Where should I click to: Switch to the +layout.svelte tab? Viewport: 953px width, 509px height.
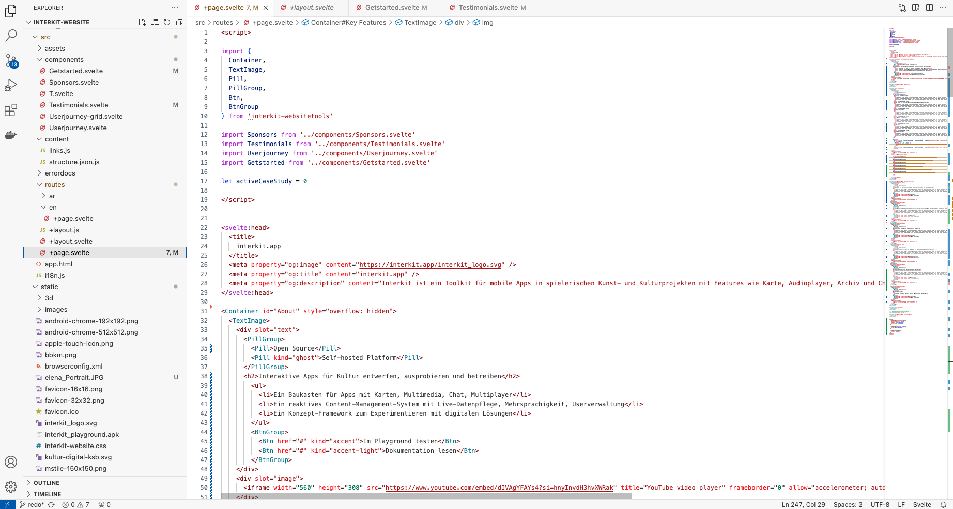[312, 8]
